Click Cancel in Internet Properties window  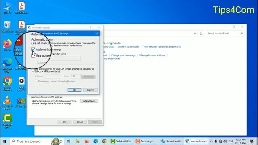coord(80,122)
